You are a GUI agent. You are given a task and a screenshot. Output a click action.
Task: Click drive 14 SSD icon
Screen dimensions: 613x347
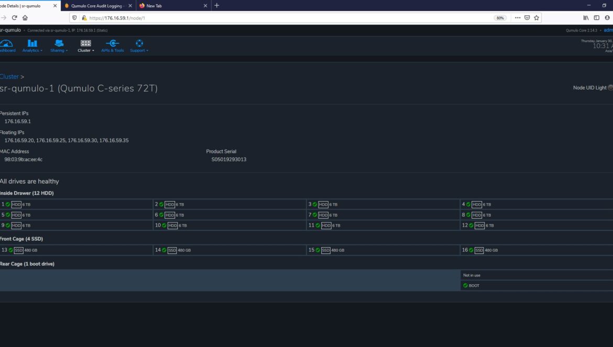tap(172, 250)
